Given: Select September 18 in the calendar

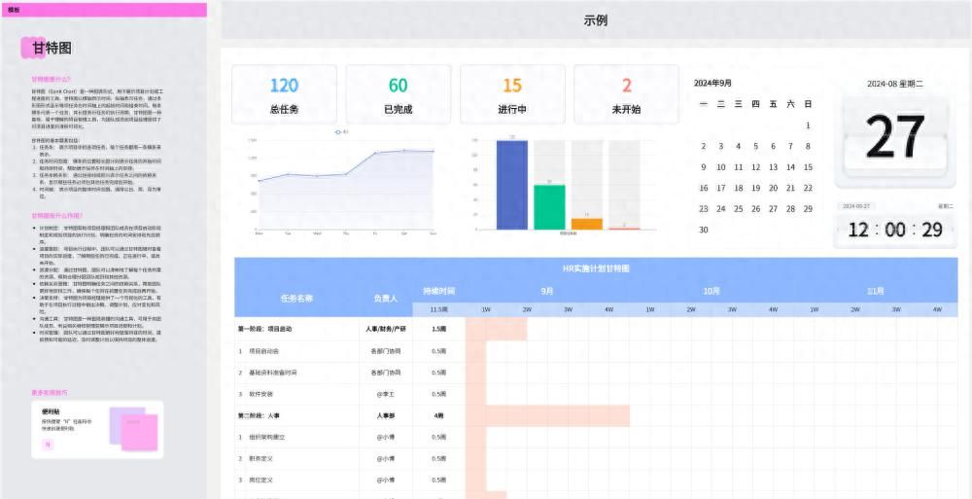Looking at the screenshot, I should point(739,188).
